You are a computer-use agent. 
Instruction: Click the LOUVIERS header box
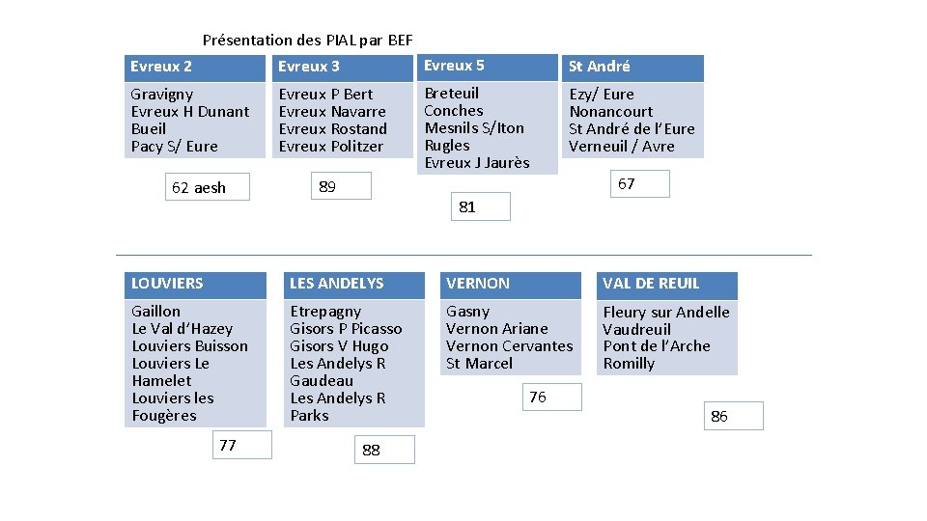[195, 285]
